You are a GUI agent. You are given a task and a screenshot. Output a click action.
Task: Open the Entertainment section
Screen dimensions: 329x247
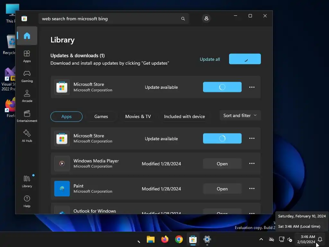click(27, 116)
